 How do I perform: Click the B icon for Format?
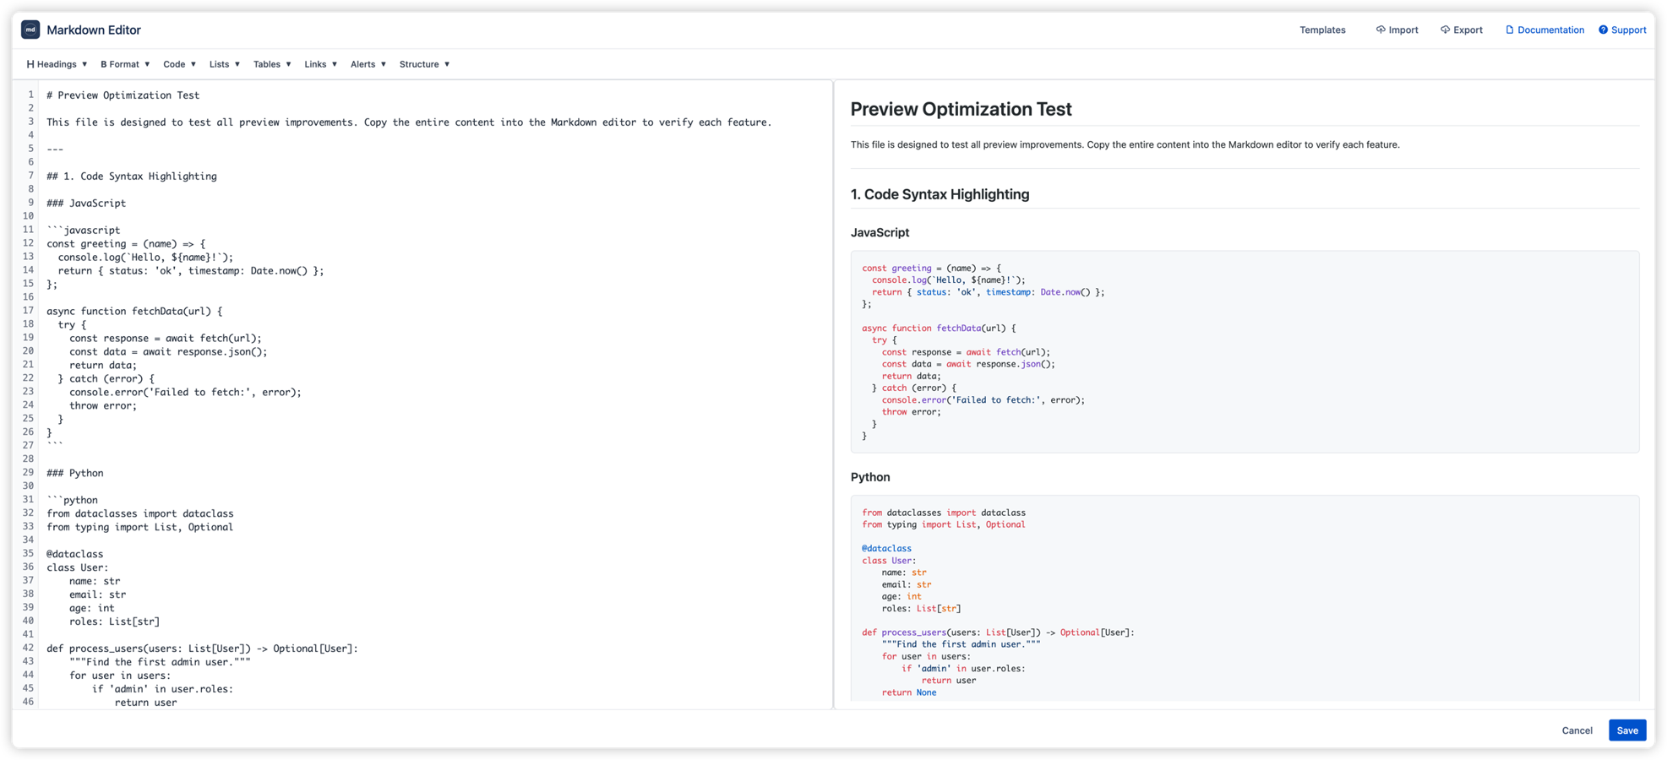point(103,63)
